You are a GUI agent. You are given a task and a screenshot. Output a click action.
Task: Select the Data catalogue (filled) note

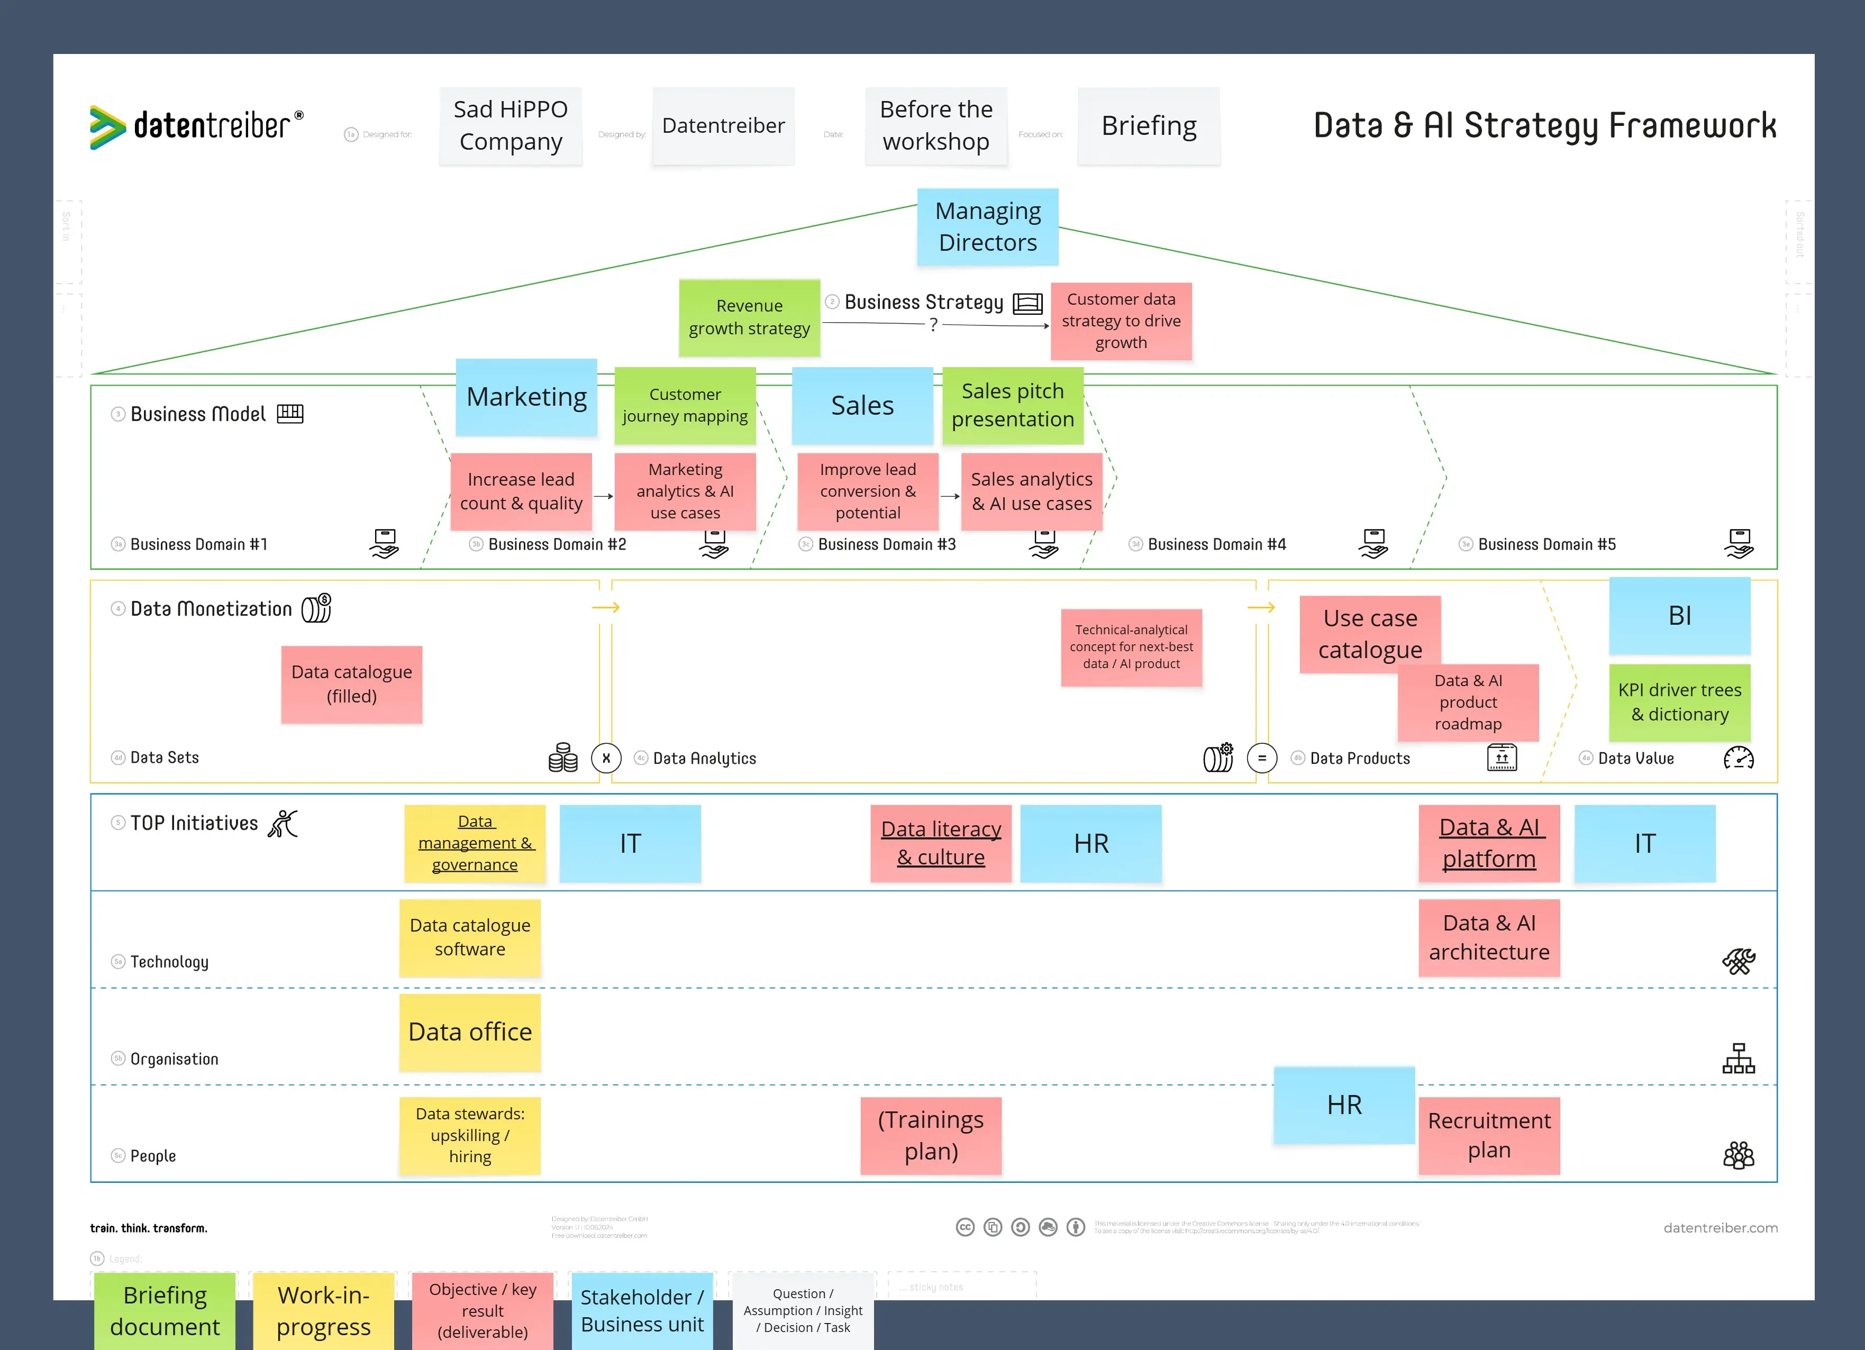click(x=352, y=685)
